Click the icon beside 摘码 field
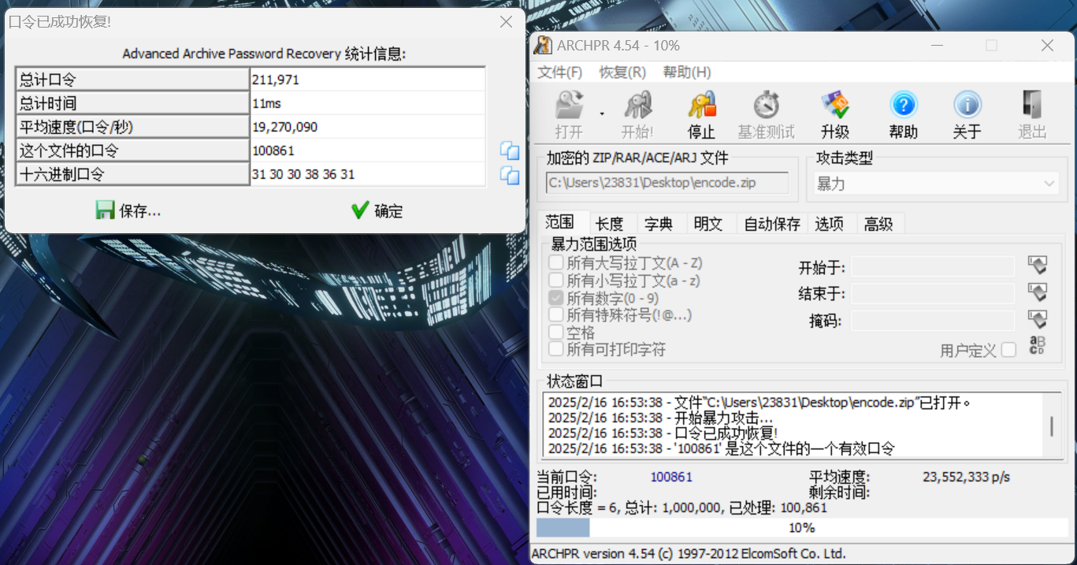 [x=1038, y=320]
